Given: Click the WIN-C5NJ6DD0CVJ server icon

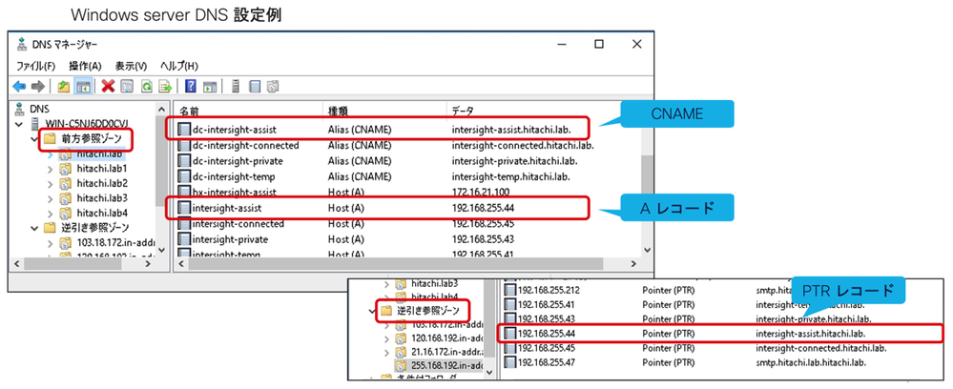Looking at the screenshot, I should coord(36,125).
